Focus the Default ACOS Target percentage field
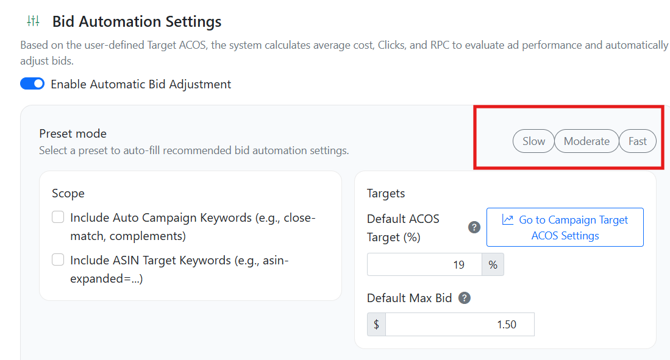 click(424, 265)
